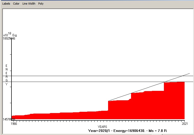This screenshot has width=194, height=135.
Task: Click the Year=2020/1 Energy status readout
Action: [127, 131]
